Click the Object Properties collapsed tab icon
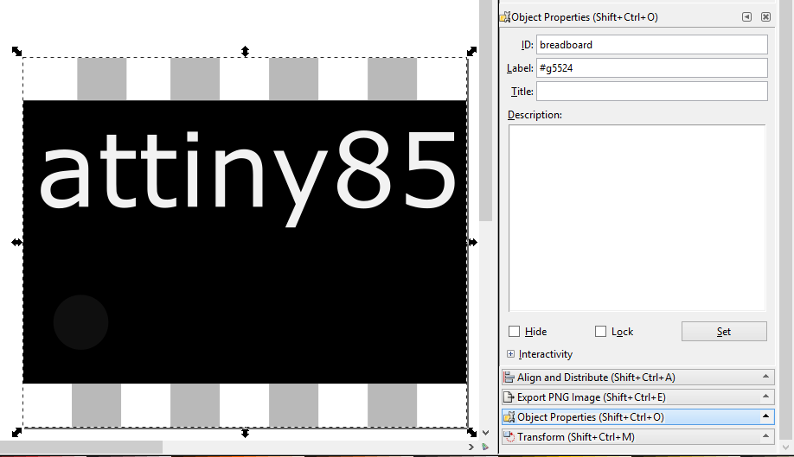Viewport: 794px width, 457px height. 509,417
